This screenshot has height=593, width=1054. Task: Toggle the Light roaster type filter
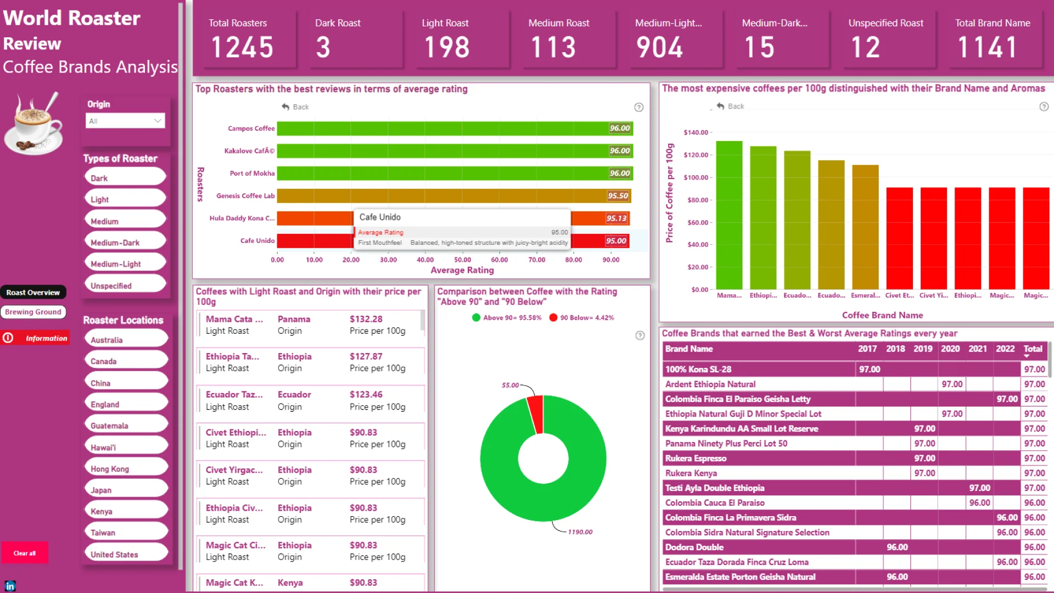coord(125,199)
